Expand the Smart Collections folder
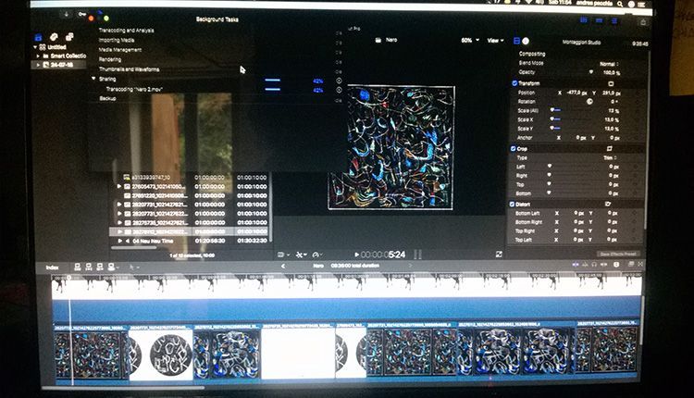The image size is (694, 398). [38, 56]
